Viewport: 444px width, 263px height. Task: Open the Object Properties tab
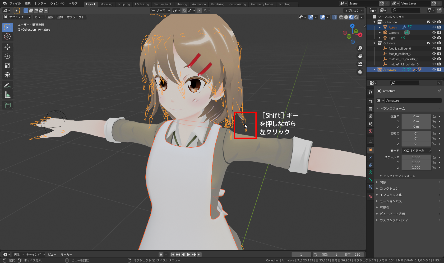[370, 150]
